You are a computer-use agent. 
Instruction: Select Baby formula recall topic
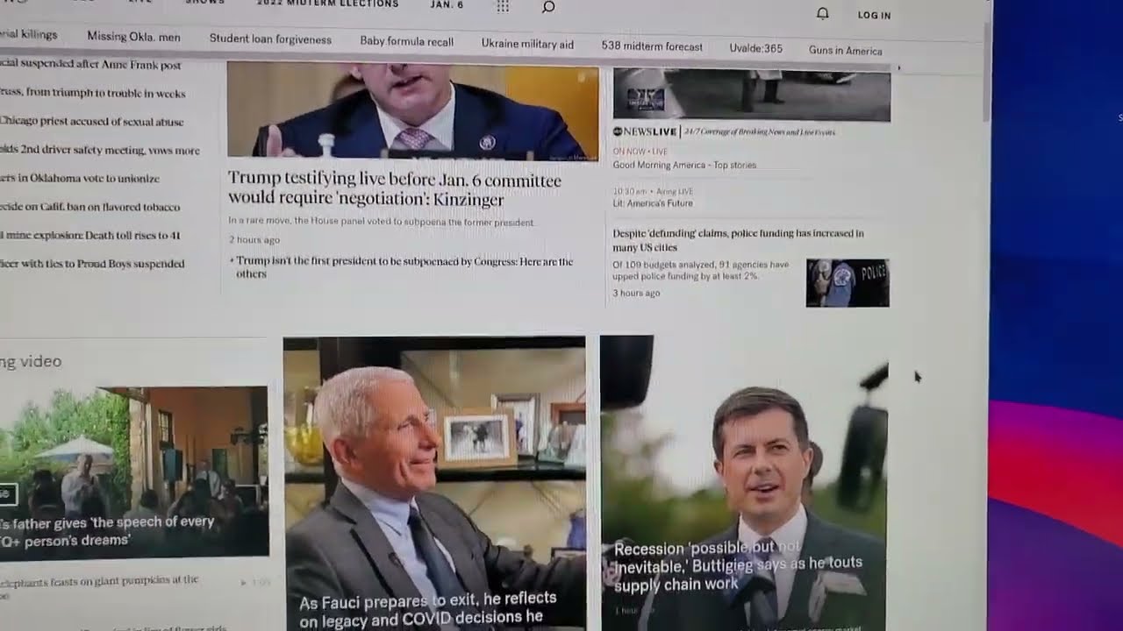406,41
